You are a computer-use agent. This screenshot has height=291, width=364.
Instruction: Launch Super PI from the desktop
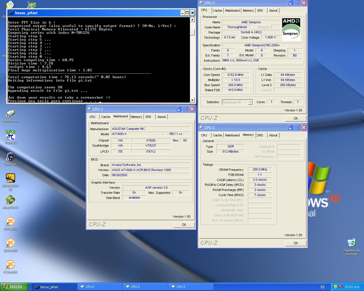point(11,137)
